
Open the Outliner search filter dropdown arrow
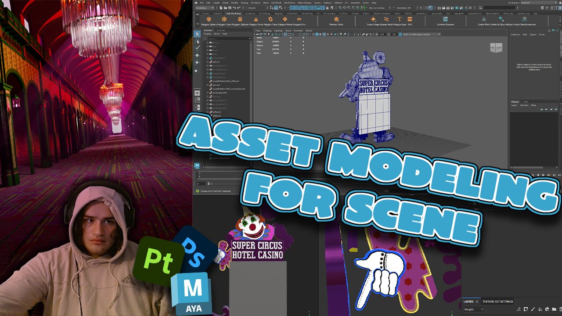pos(250,39)
